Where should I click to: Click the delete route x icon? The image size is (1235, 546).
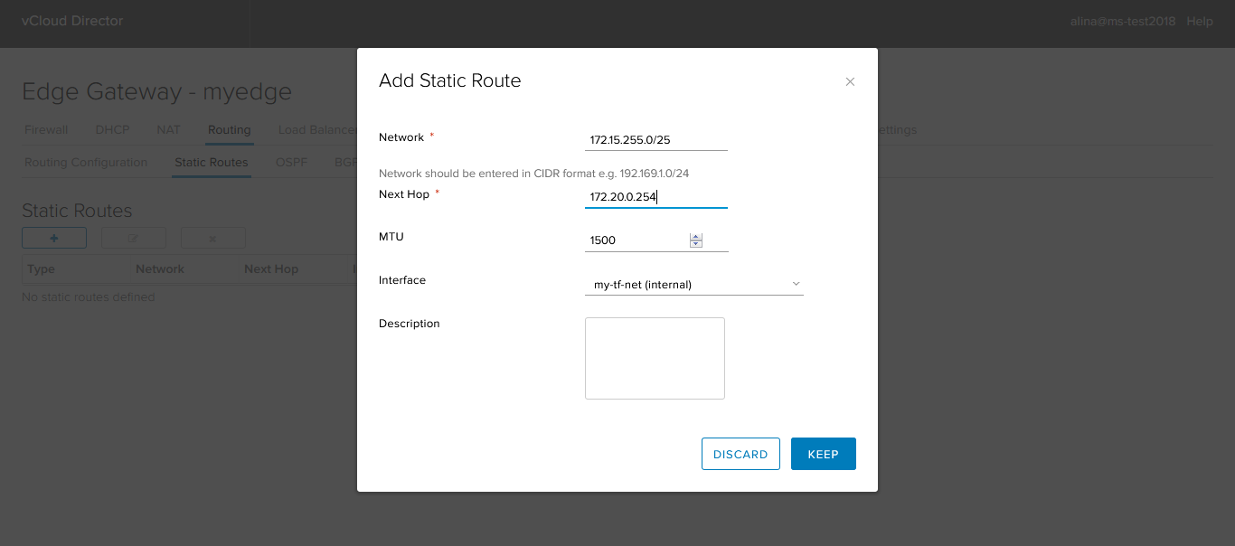pyautogui.click(x=213, y=238)
